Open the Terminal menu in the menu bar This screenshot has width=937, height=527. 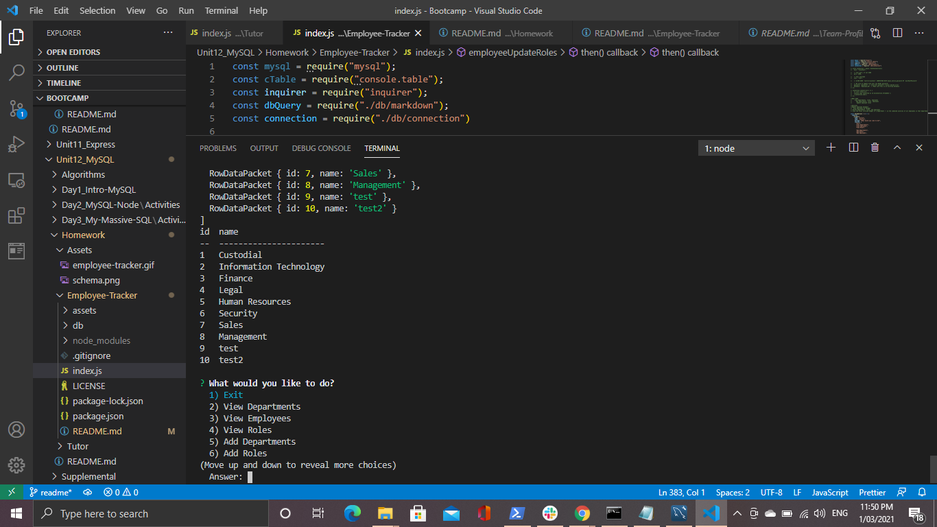coord(222,10)
